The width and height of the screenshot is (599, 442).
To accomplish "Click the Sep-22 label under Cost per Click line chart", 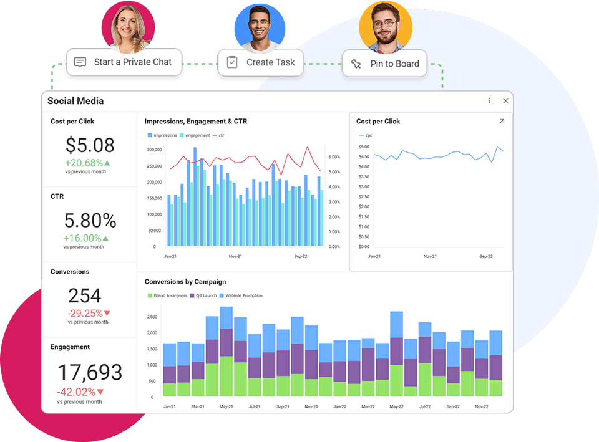I will [486, 256].
